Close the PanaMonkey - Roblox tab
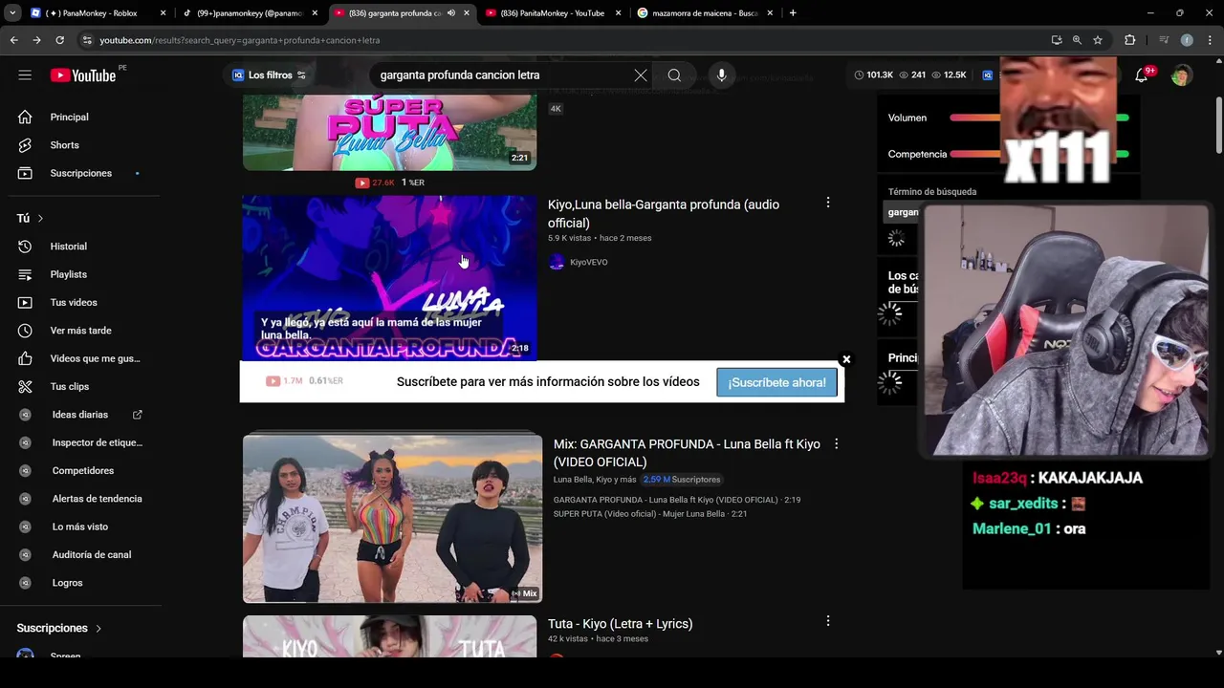This screenshot has width=1224, height=688. [164, 13]
